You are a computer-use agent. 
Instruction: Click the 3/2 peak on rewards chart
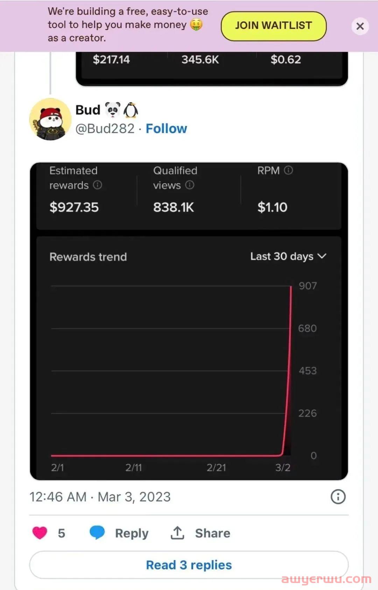pos(291,287)
